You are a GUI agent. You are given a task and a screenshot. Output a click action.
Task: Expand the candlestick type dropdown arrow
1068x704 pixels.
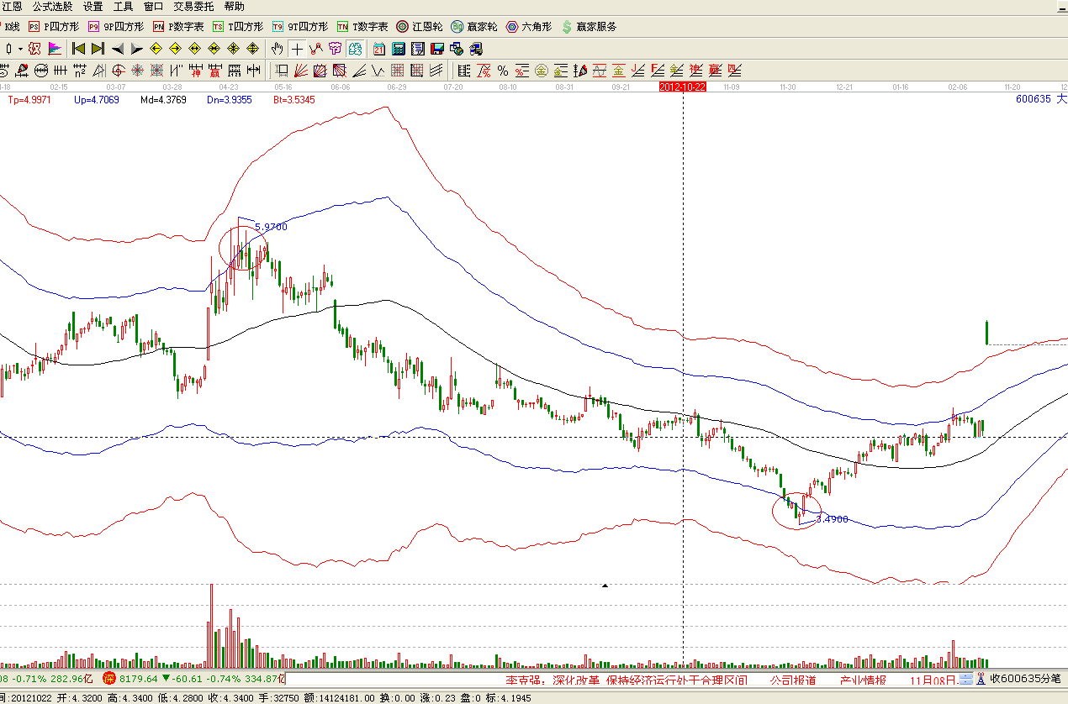coord(20,49)
